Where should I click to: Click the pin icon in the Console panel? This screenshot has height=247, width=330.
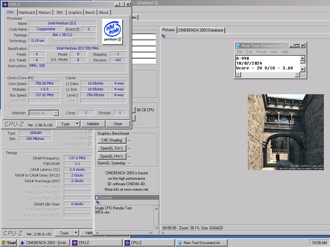tap(98, 203)
